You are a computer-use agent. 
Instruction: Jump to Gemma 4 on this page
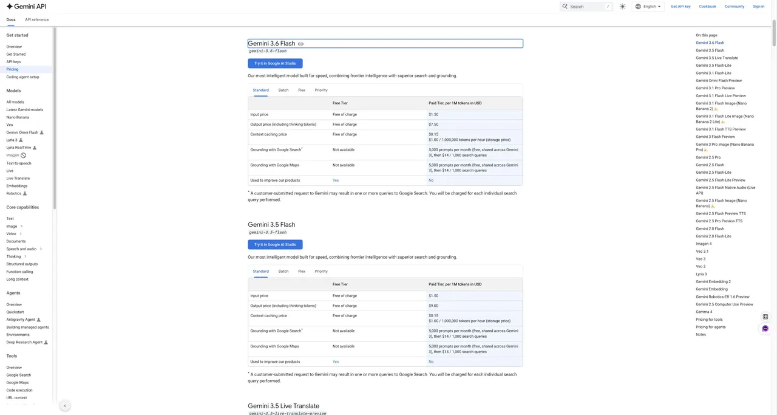pyautogui.click(x=704, y=312)
